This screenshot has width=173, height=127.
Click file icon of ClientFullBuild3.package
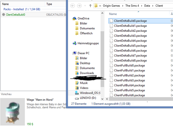(111, 80)
